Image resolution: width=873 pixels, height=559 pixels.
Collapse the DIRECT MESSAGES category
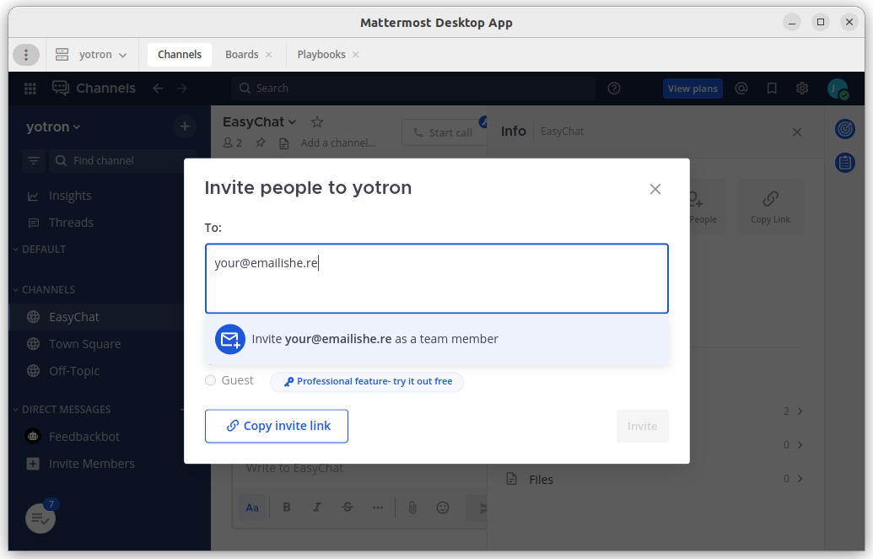tap(62, 410)
